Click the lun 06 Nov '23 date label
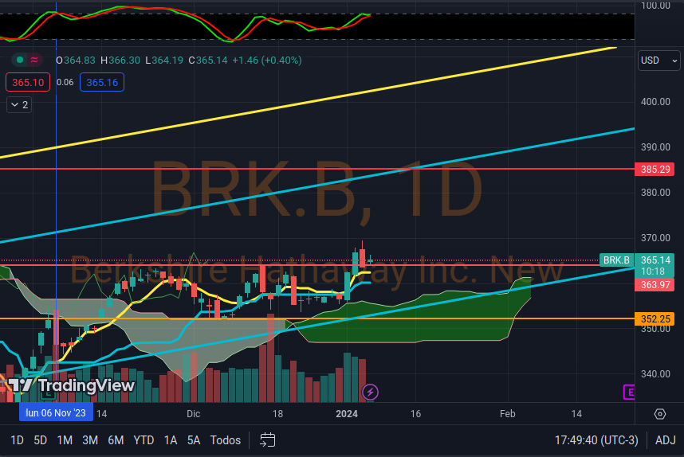Image resolution: width=684 pixels, height=457 pixels. click(56, 413)
